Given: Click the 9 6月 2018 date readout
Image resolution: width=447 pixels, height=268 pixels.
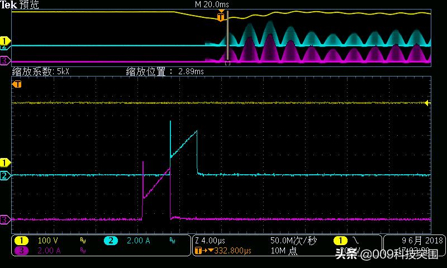Looking at the screenshot, I should pos(422,241).
